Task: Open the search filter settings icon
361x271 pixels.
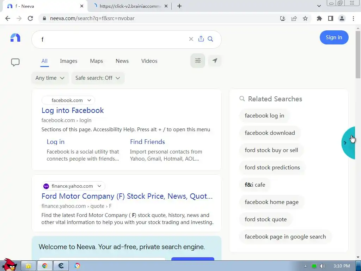Action: click(x=198, y=61)
